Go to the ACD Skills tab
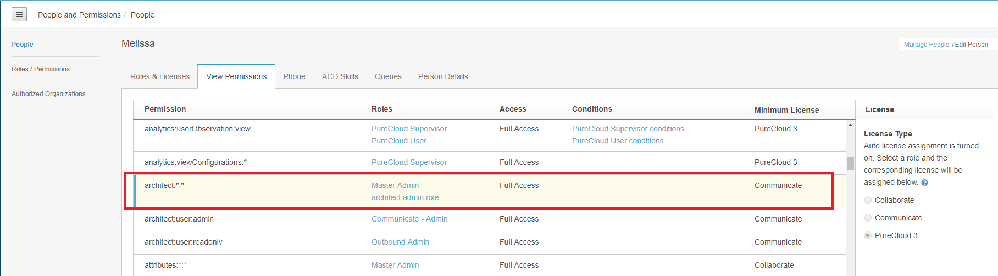The height and width of the screenshot is (276, 998). [340, 76]
